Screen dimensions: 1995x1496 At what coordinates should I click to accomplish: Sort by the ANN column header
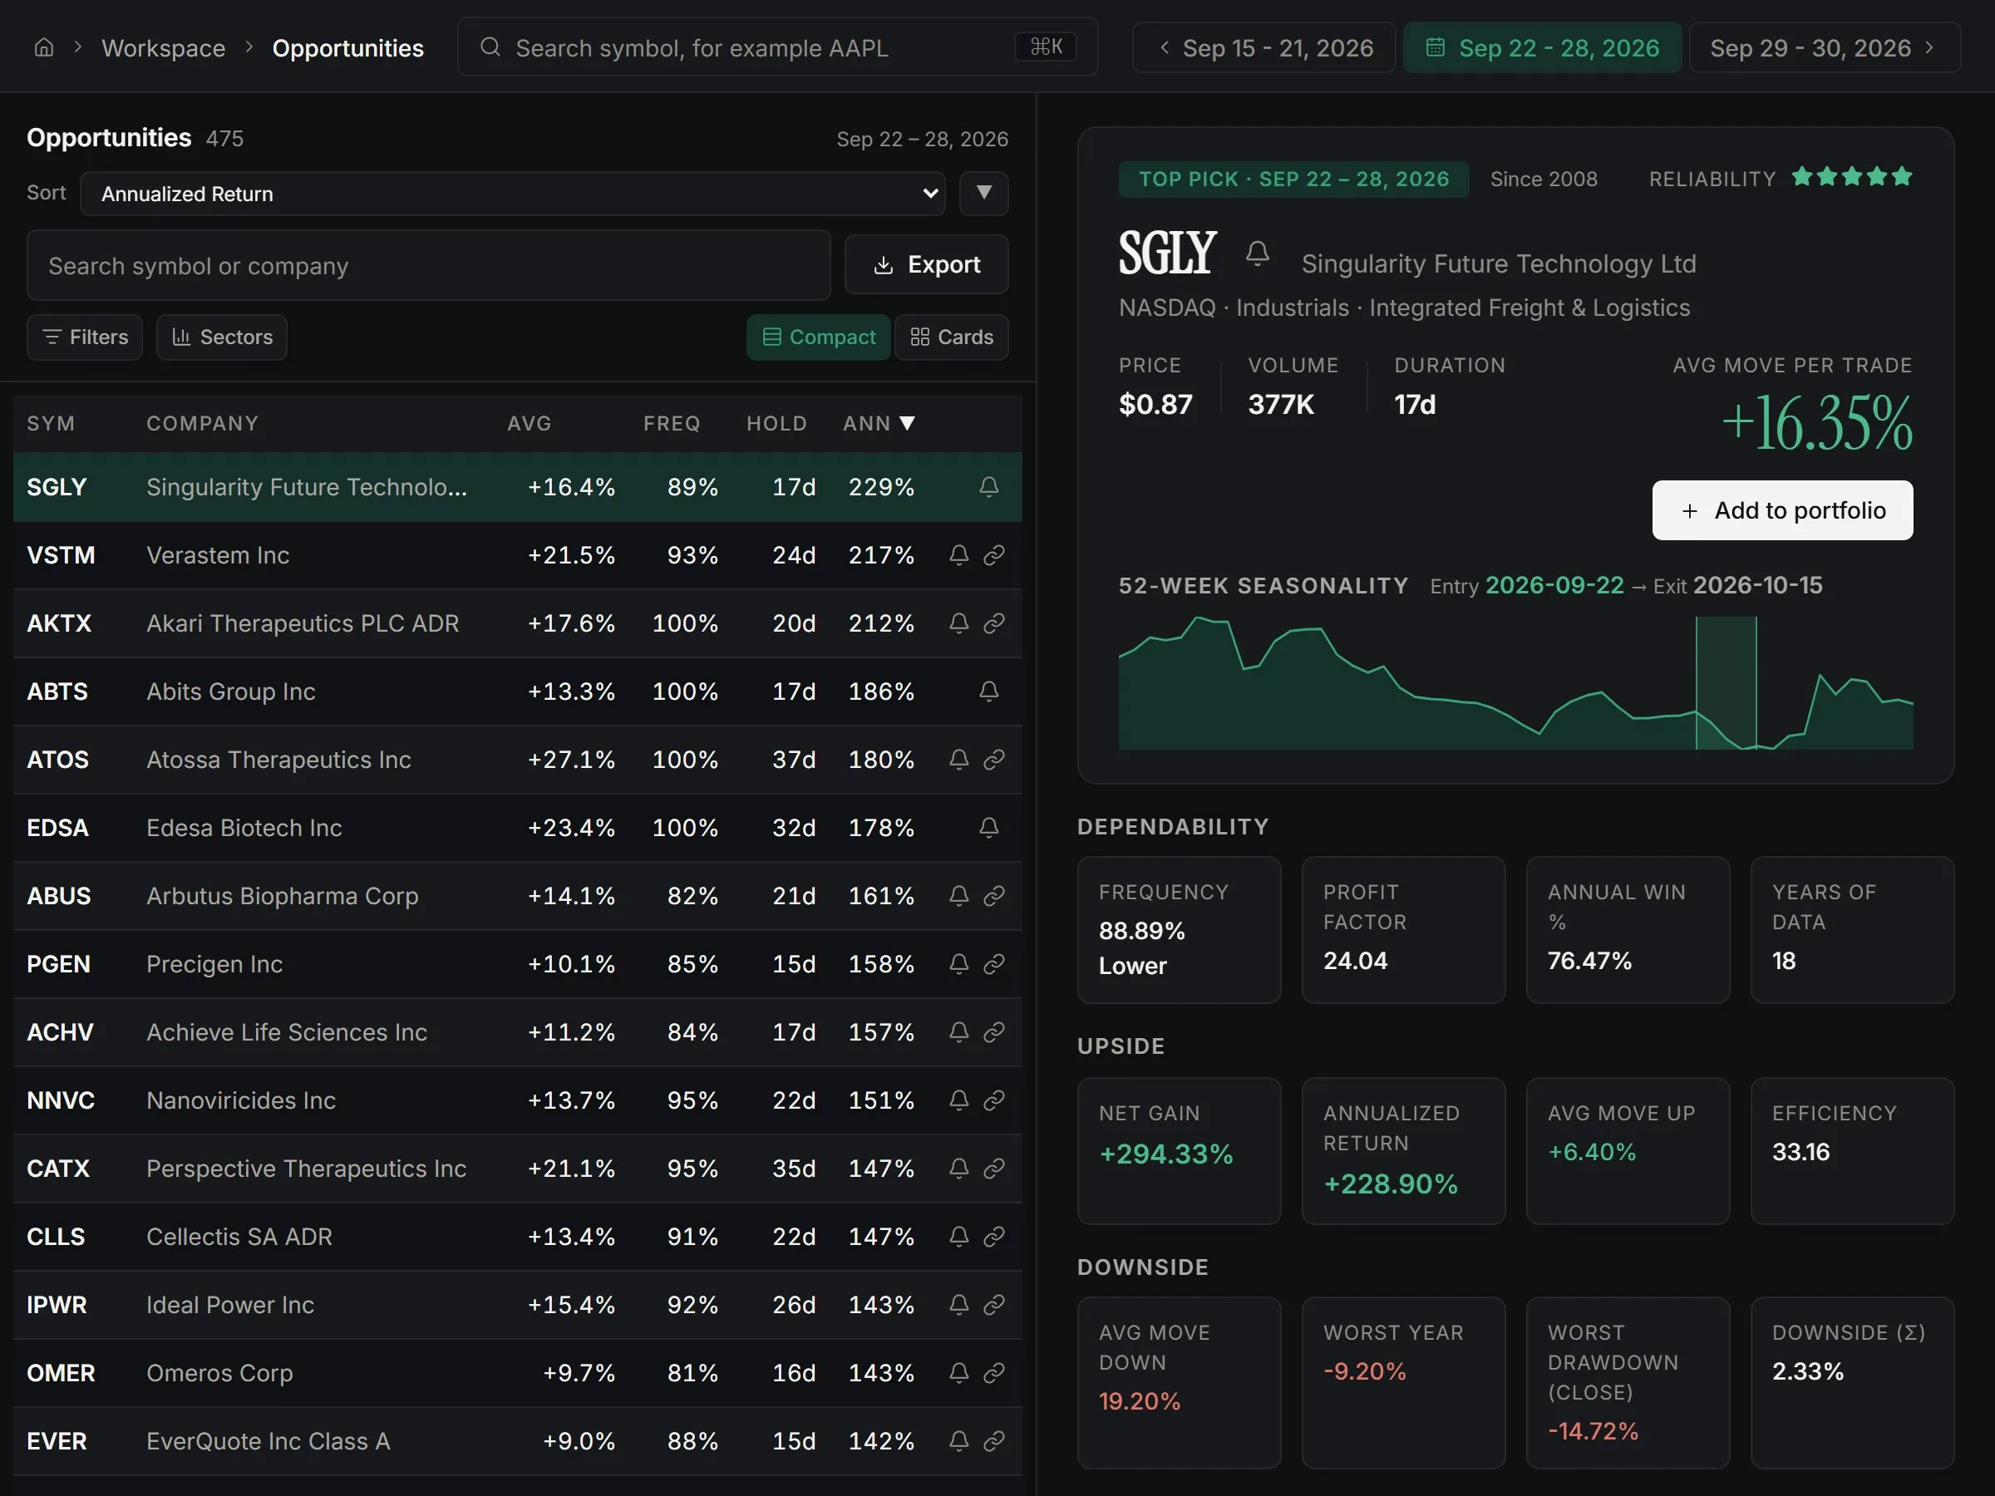pos(879,424)
